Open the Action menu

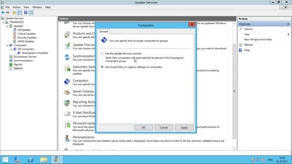click(16, 7)
